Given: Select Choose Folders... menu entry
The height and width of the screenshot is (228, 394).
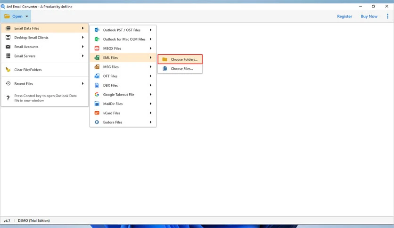Looking at the screenshot, I should pos(180,59).
